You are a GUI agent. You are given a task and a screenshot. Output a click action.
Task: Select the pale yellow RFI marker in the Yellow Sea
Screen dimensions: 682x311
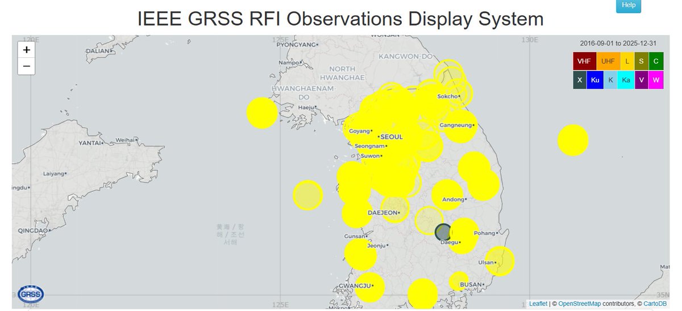coord(308,195)
